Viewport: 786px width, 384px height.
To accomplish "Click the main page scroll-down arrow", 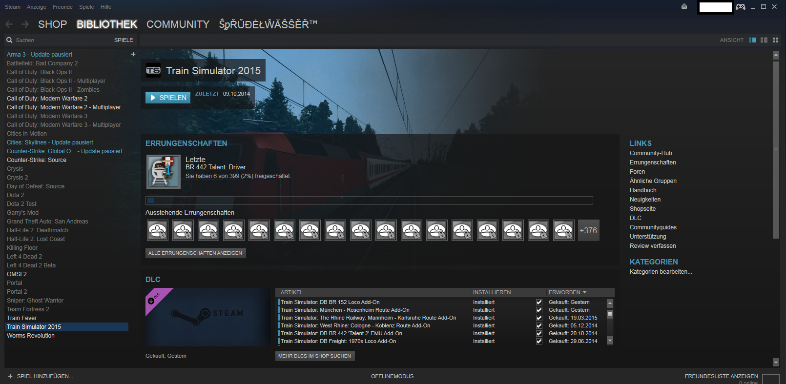I will pyautogui.click(x=776, y=362).
